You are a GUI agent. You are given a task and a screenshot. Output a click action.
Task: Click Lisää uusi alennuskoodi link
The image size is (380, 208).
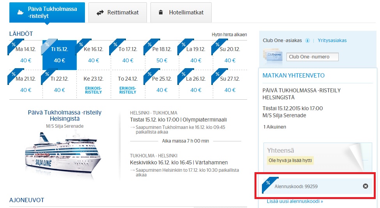tap(295, 201)
